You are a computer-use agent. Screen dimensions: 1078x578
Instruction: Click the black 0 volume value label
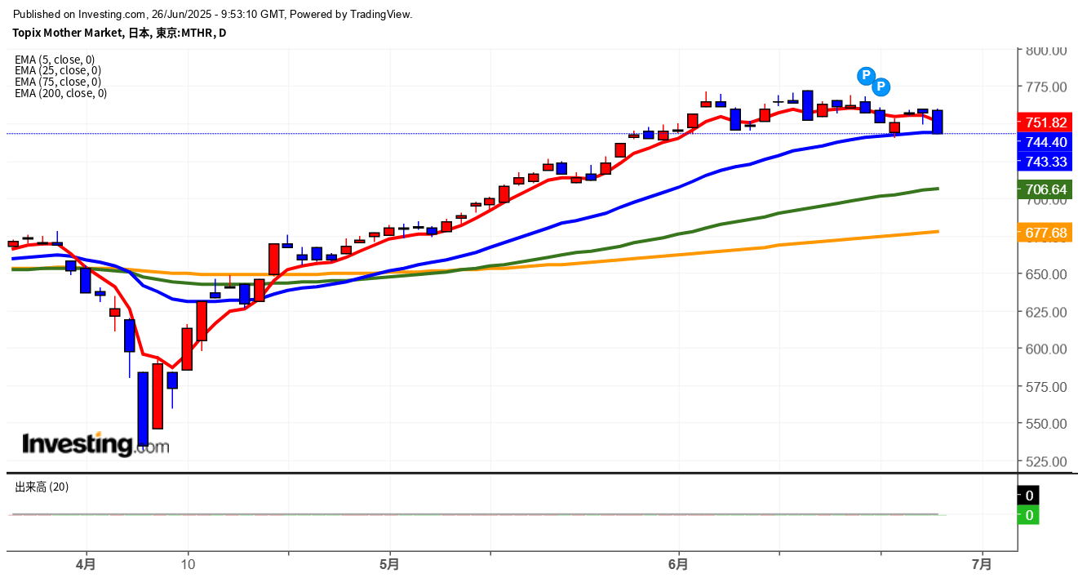(x=1029, y=496)
